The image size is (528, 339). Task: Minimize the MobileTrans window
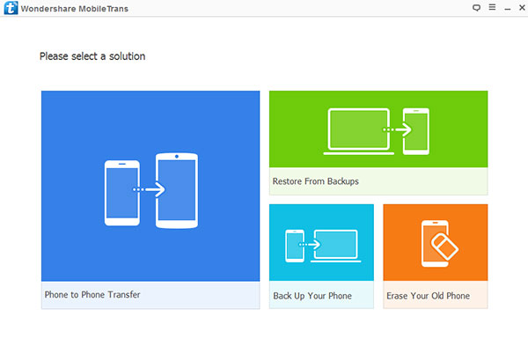(x=508, y=9)
